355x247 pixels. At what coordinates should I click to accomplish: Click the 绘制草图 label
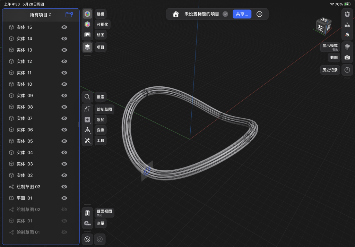click(104, 110)
